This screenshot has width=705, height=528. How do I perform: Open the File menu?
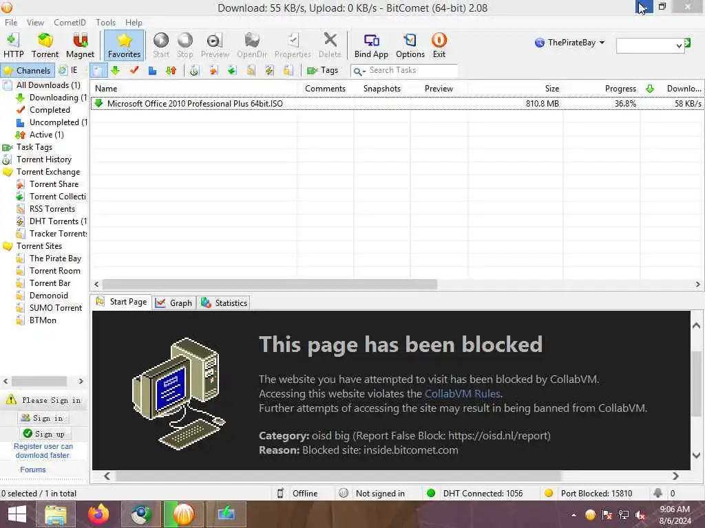pyautogui.click(x=11, y=23)
